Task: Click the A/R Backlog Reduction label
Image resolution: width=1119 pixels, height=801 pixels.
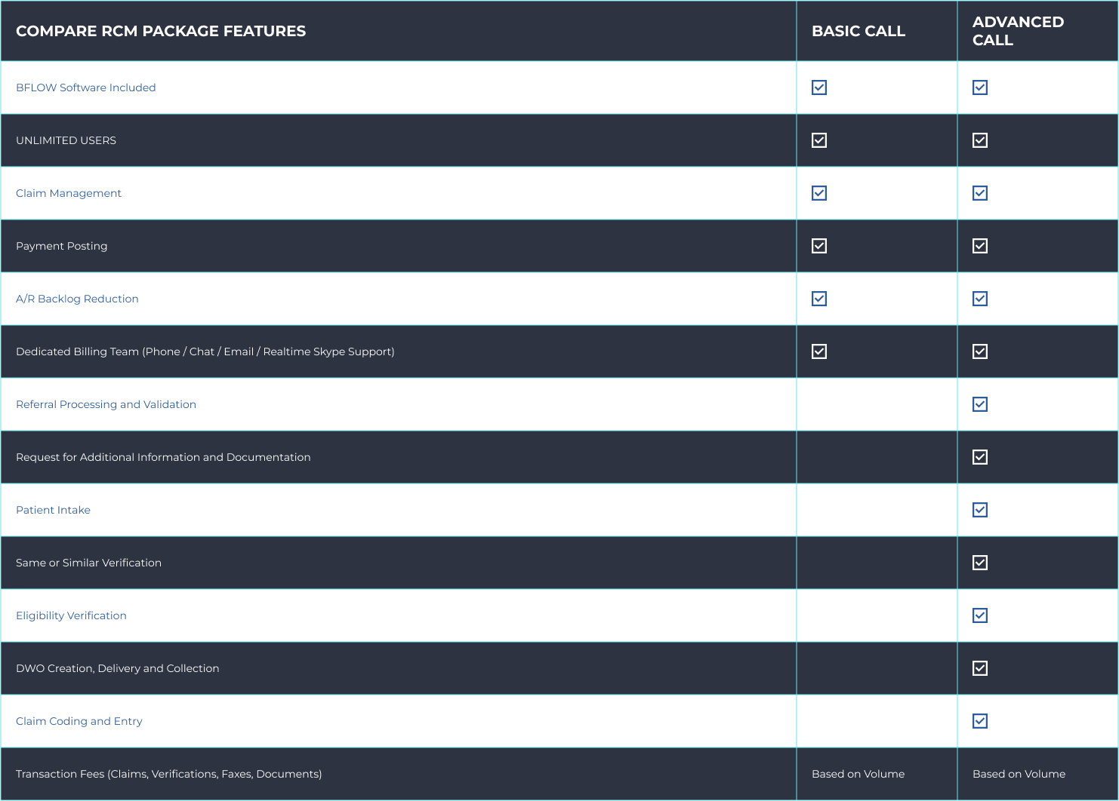Action: [77, 299]
